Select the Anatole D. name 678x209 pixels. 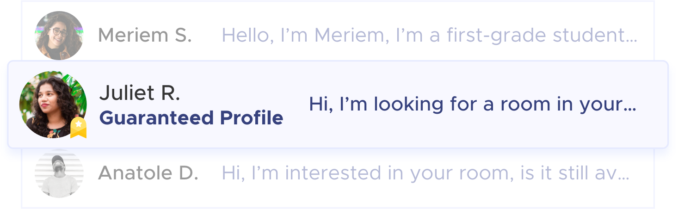pyautogui.click(x=148, y=173)
